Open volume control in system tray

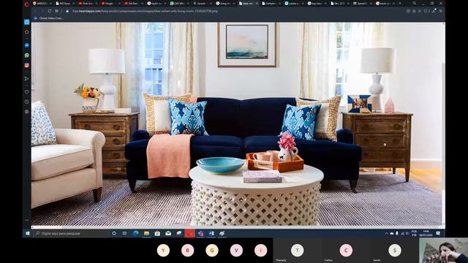tap(407, 234)
